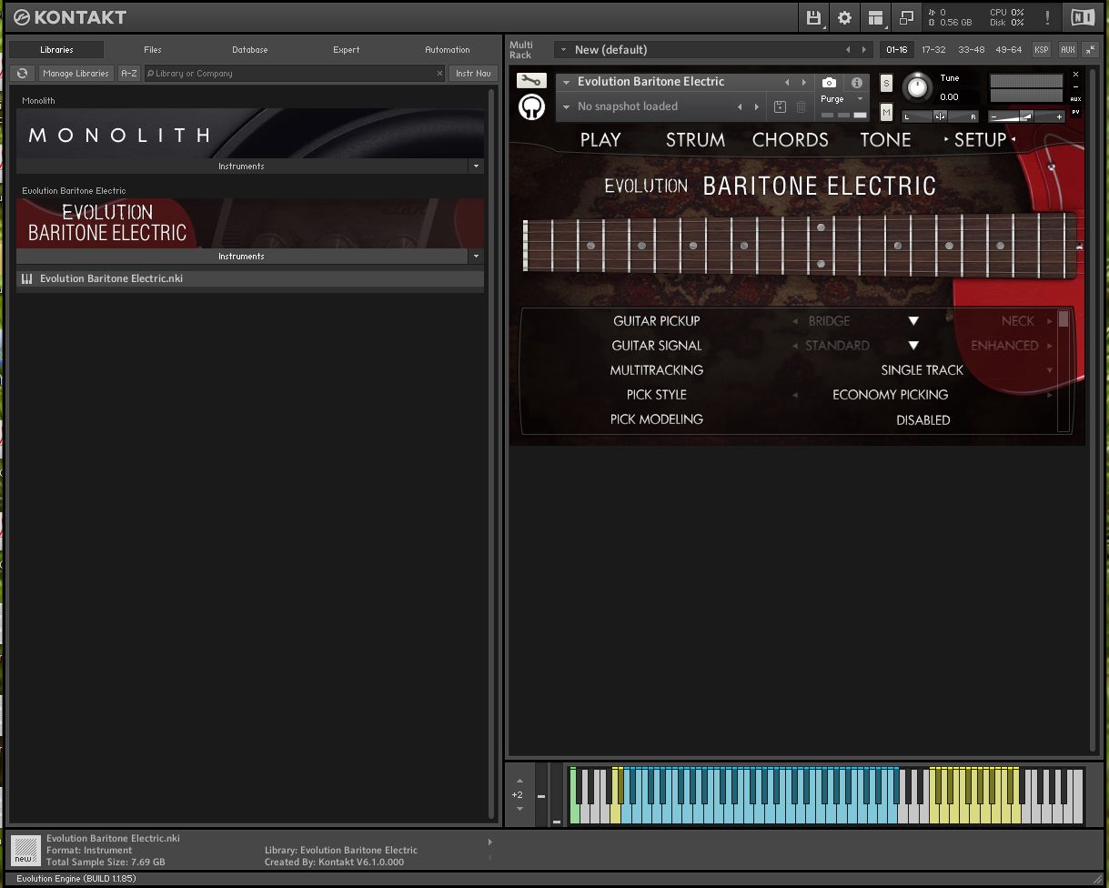Delete snapshot with the trash icon
Viewport: 1109px width, 888px height.
point(801,106)
